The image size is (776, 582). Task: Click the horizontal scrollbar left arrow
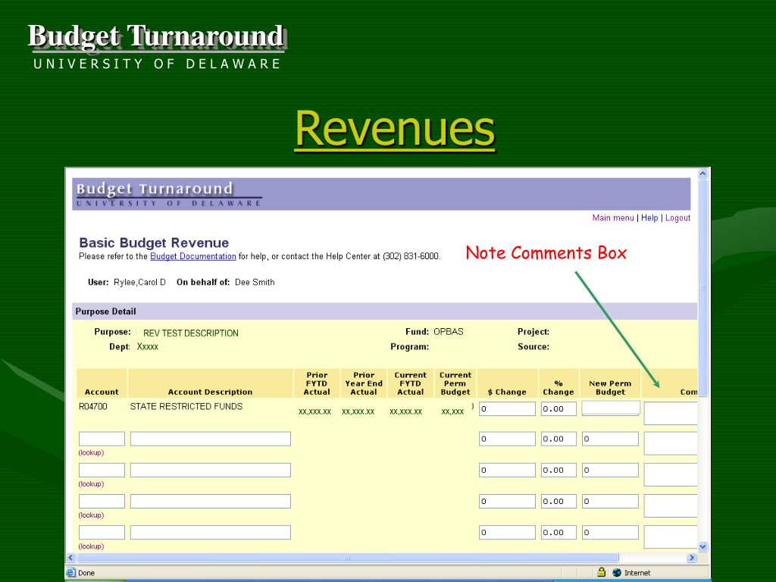coord(70,558)
